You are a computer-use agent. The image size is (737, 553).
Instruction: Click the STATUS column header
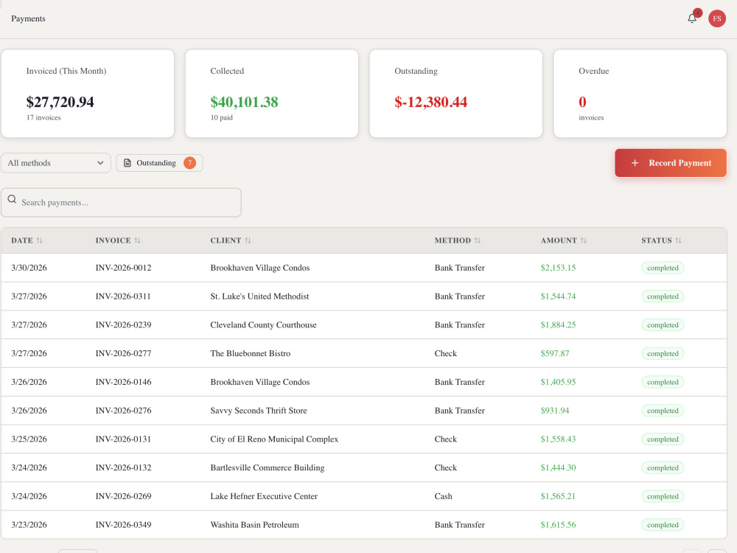click(657, 240)
